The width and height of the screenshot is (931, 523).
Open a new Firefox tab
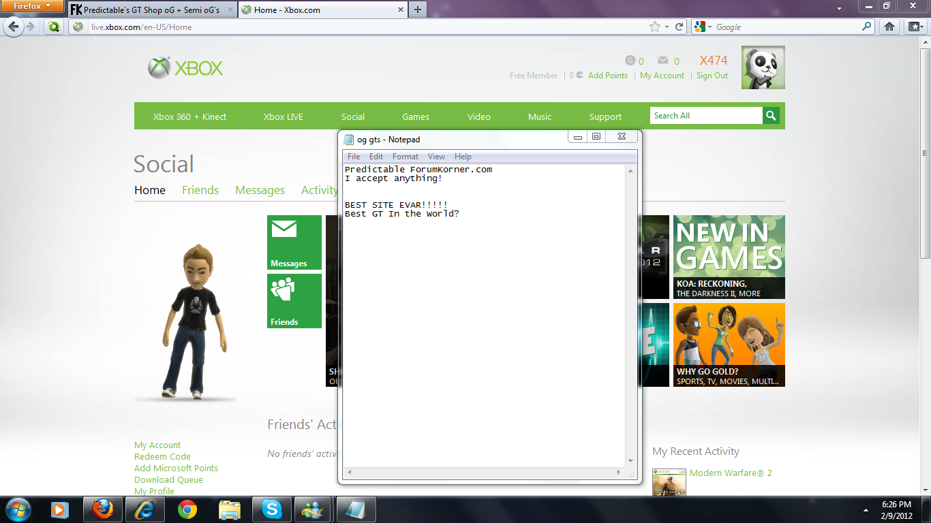click(418, 10)
